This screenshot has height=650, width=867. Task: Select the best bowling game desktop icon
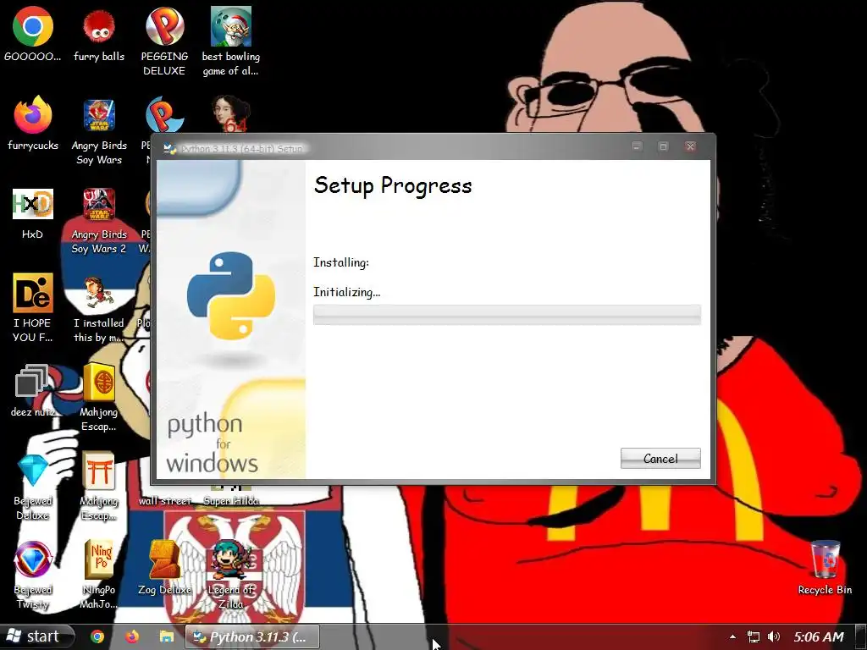tap(230, 41)
